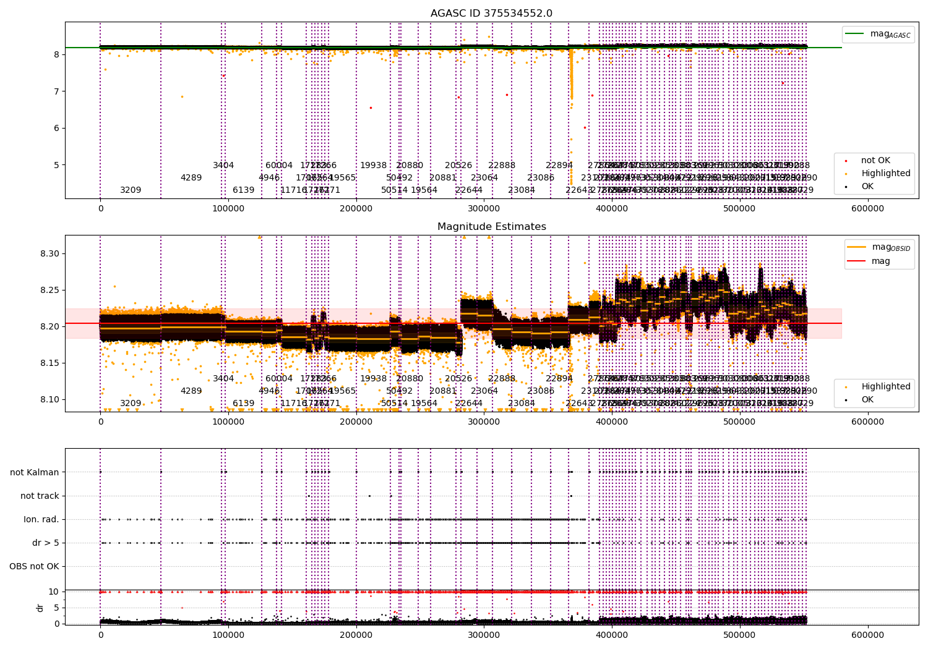Select the green mag AGASC legend entry
This screenshot has width=928, height=649.
878,34
